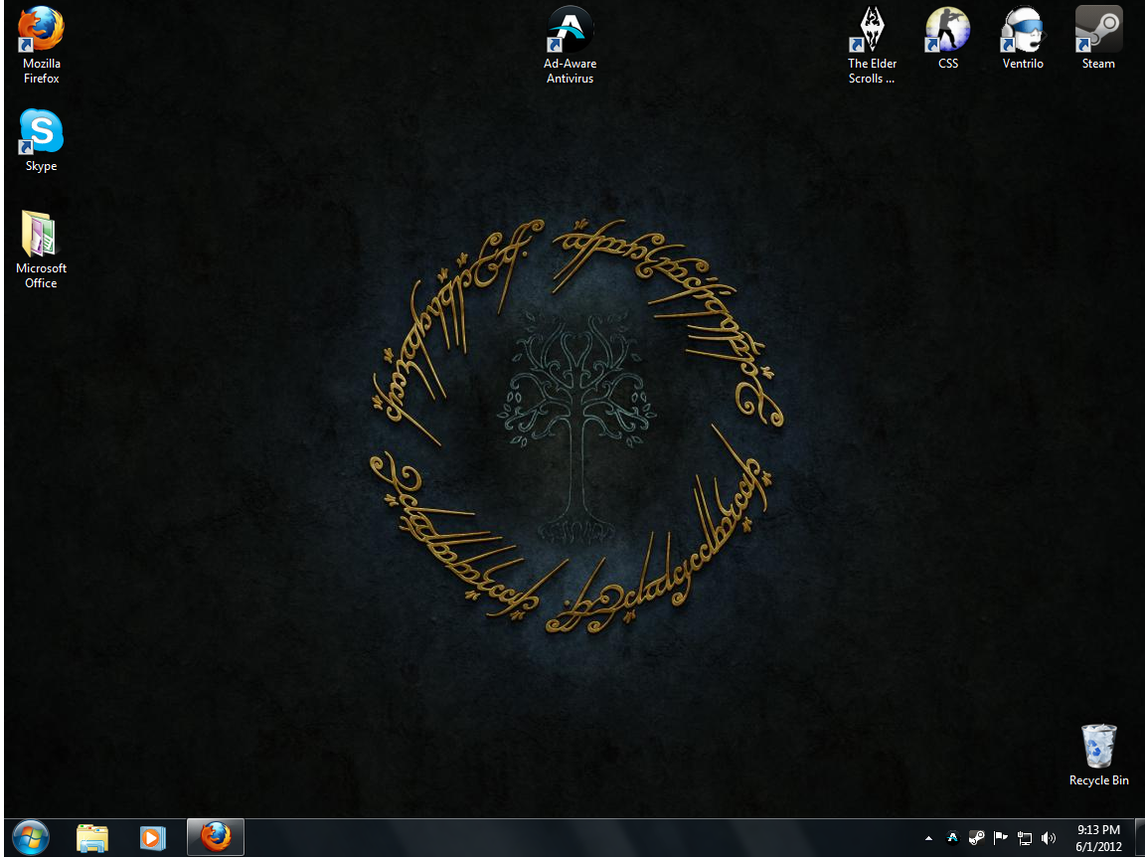Image resolution: width=1145 pixels, height=859 pixels.
Task: Click the Ad-Aware tray icon
Action: click(952, 838)
